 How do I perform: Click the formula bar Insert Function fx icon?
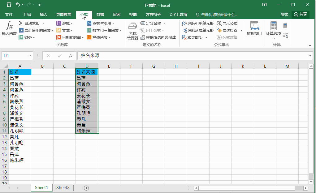tap(70, 56)
